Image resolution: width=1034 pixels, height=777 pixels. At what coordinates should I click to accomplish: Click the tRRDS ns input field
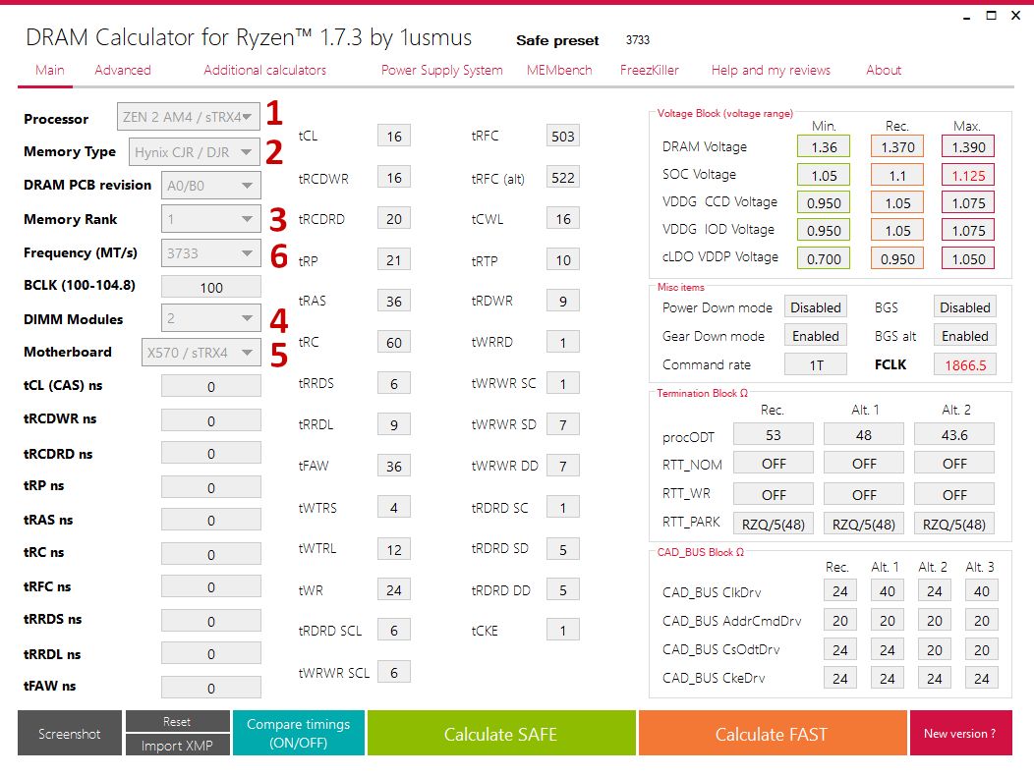(x=211, y=621)
